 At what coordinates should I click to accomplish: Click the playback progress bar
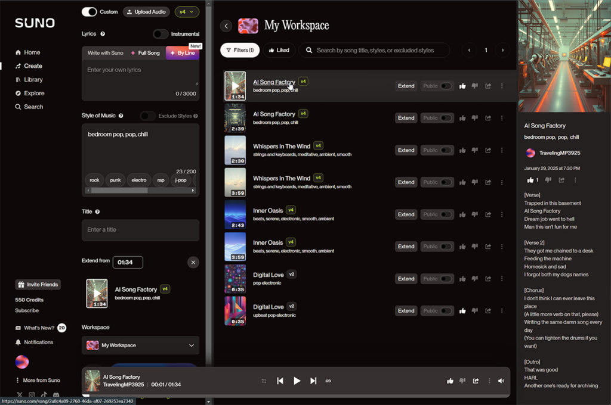coord(296,395)
